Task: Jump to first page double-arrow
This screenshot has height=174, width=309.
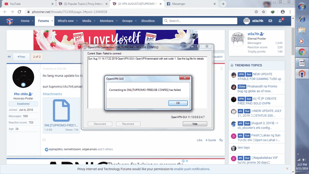Action: click(x=9, y=57)
